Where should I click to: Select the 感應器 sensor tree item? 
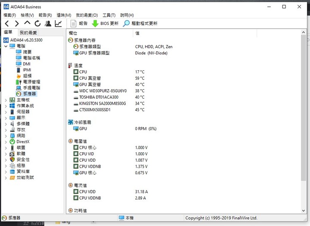click(x=26, y=94)
